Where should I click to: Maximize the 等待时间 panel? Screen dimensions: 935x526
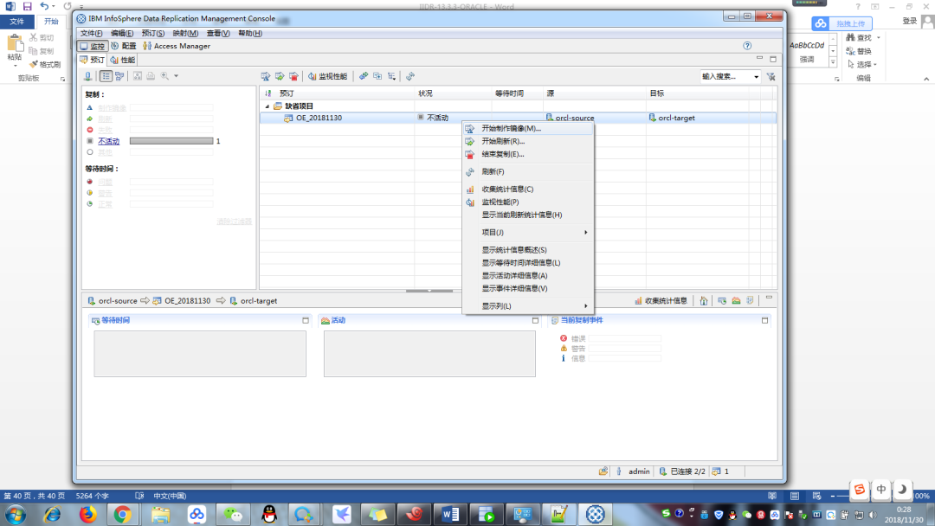(306, 320)
